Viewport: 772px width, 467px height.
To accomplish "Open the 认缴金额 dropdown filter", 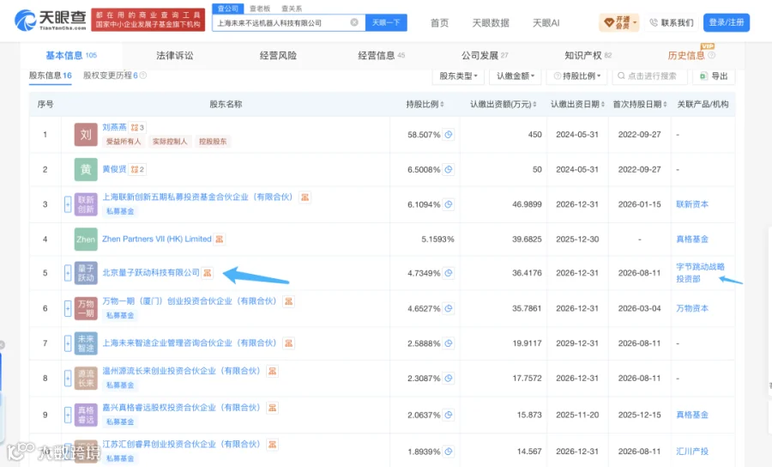I will 516,76.
